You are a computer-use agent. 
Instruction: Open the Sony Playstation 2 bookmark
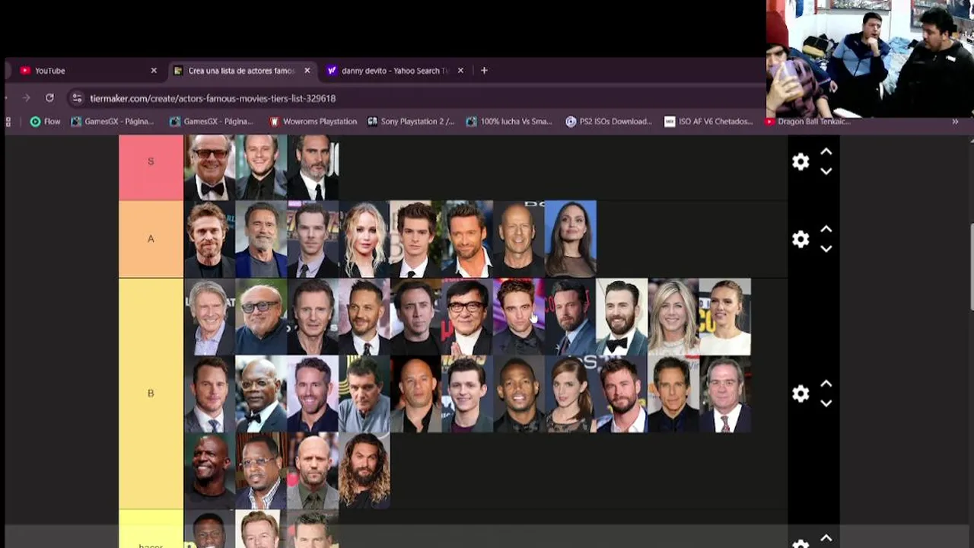coord(411,121)
